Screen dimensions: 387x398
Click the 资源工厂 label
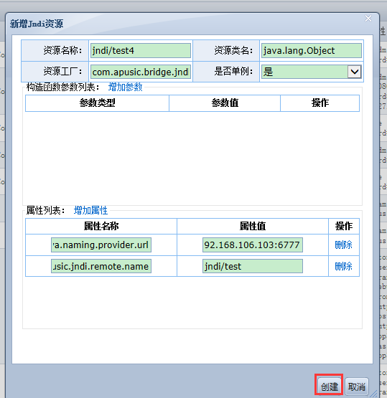click(62, 72)
